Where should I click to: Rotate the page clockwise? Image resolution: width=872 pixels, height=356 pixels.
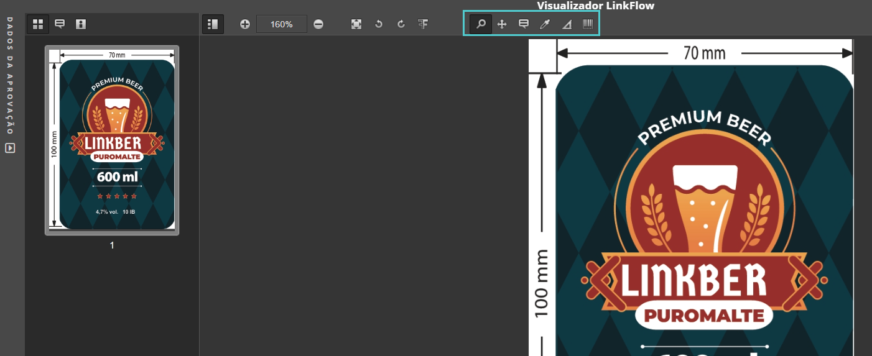401,24
